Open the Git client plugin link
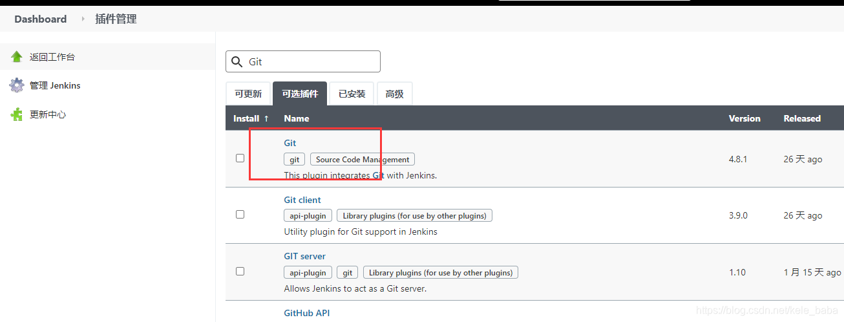This screenshot has width=844, height=322. click(302, 200)
